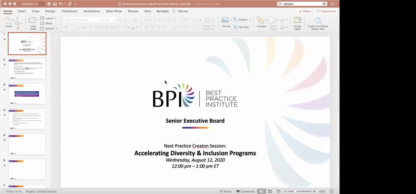This screenshot has width=416, height=194.
Task: Expand the Layout dropdown
Action: coord(49,18)
